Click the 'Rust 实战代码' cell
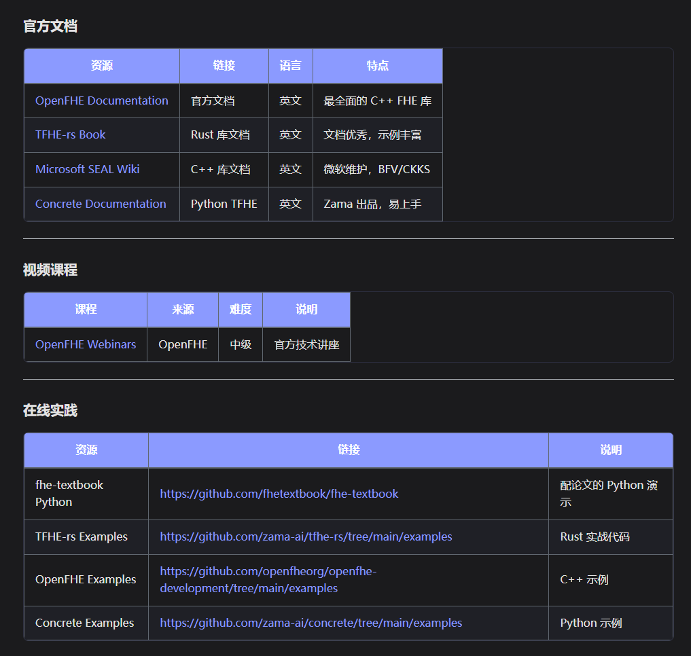Image resolution: width=691 pixels, height=656 pixels. pyautogui.click(x=611, y=536)
